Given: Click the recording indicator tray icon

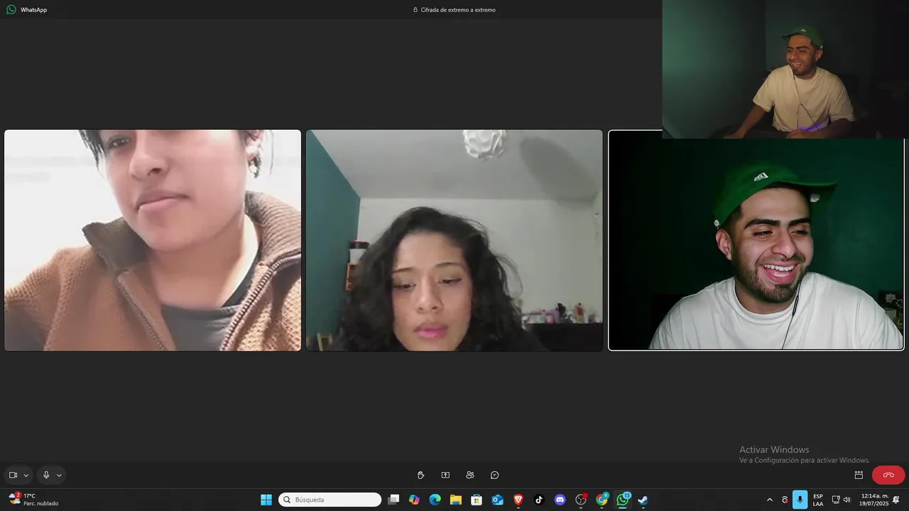Looking at the screenshot, I should (785, 500).
